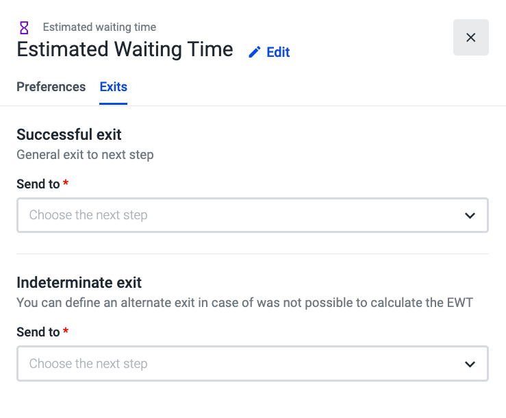The height and width of the screenshot is (418, 506).
Task: Expand the Successful exit dropdown chevron arrow
Action: (x=470, y=215)
